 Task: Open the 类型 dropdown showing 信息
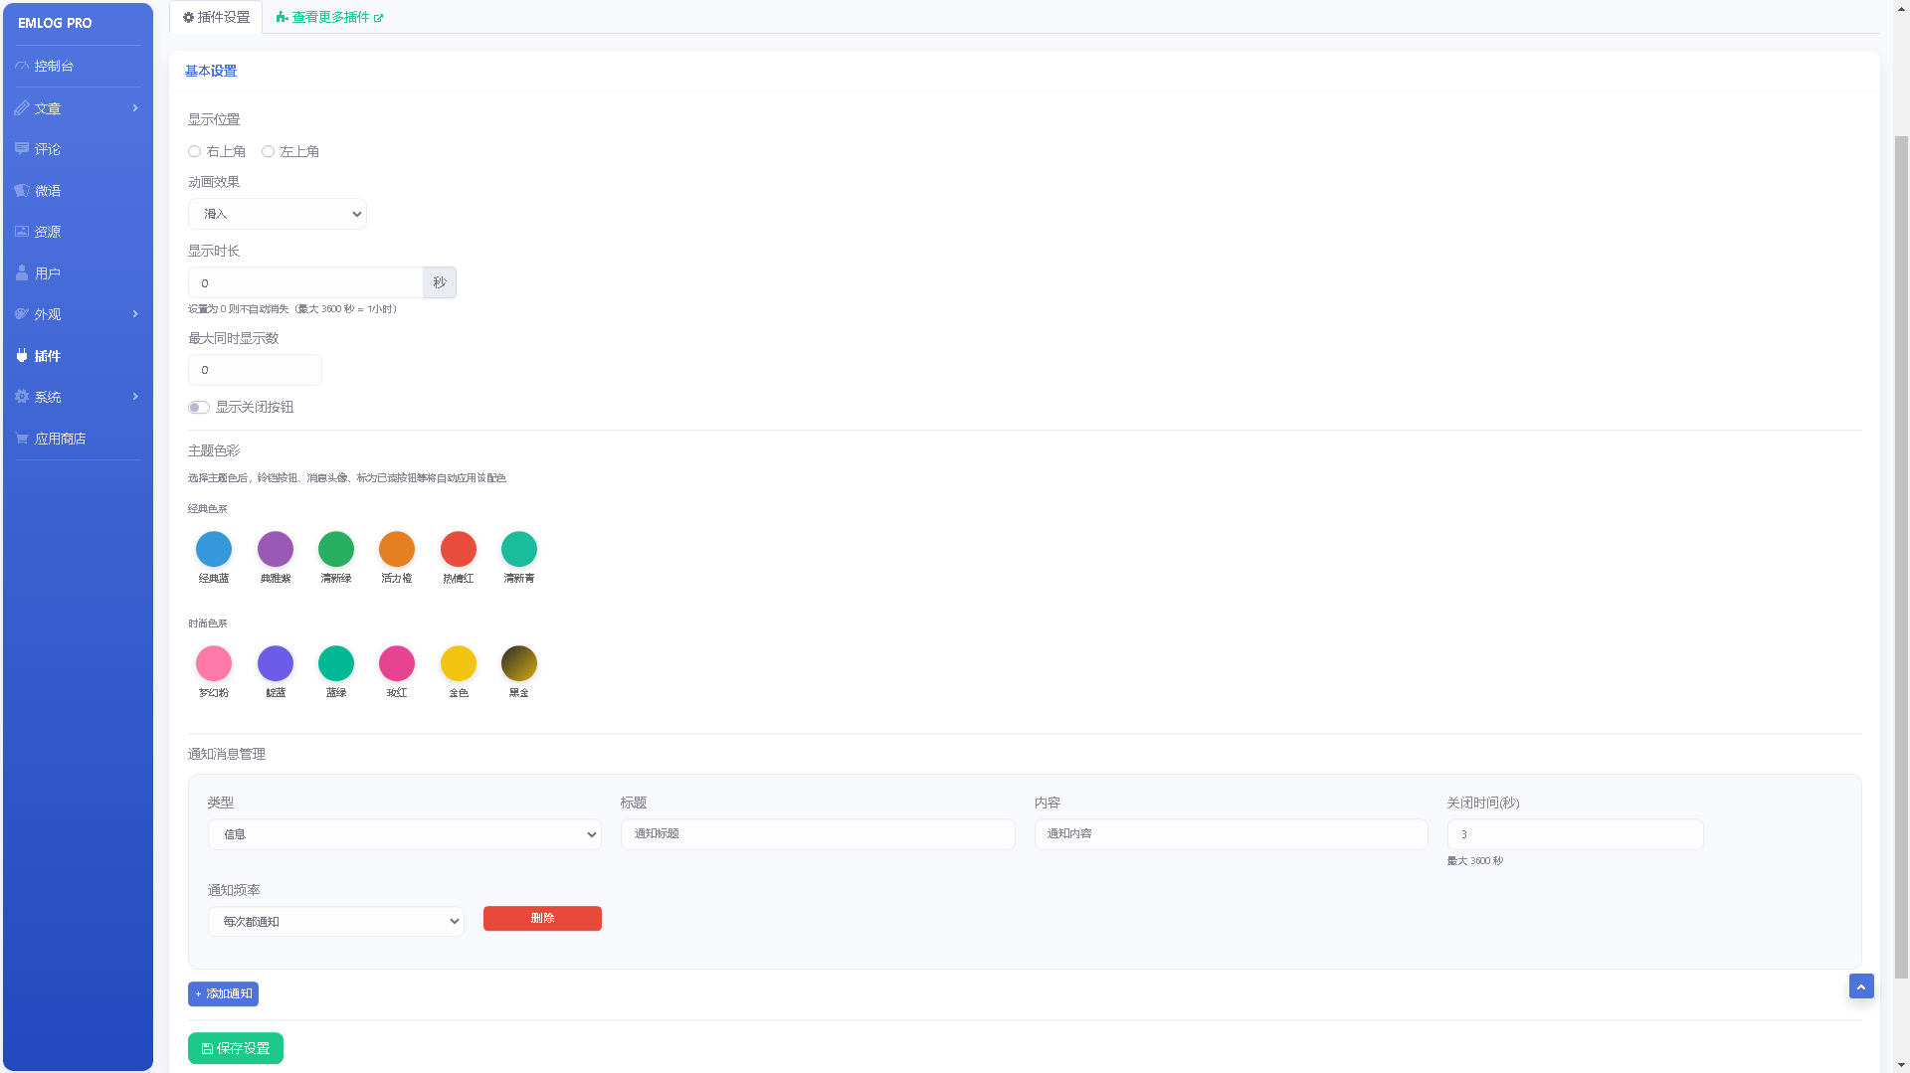click(x=405, y=834)
